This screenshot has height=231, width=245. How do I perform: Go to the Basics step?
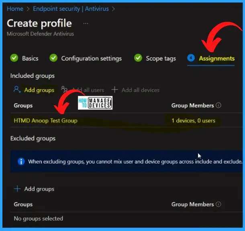[30, 58]
